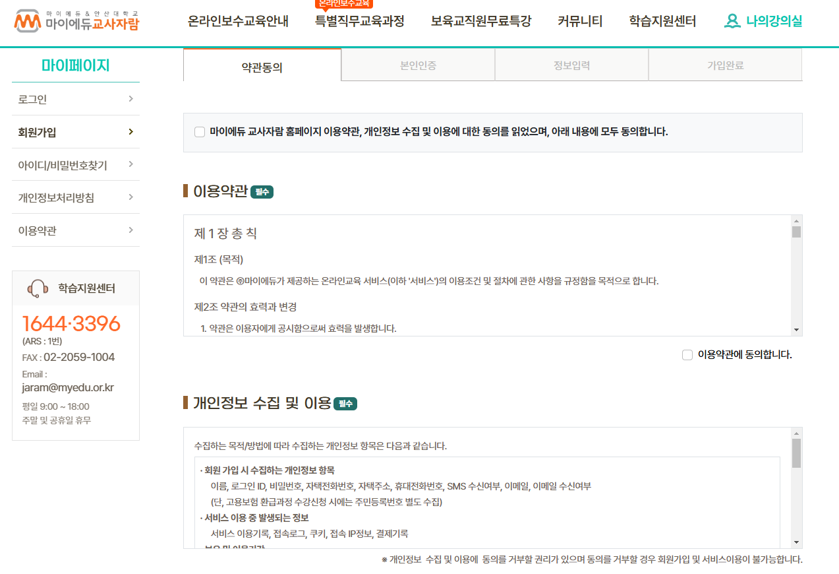Click the 나의강의실 person icon
This screenshot has width=839, height=574.
[732, 21]
